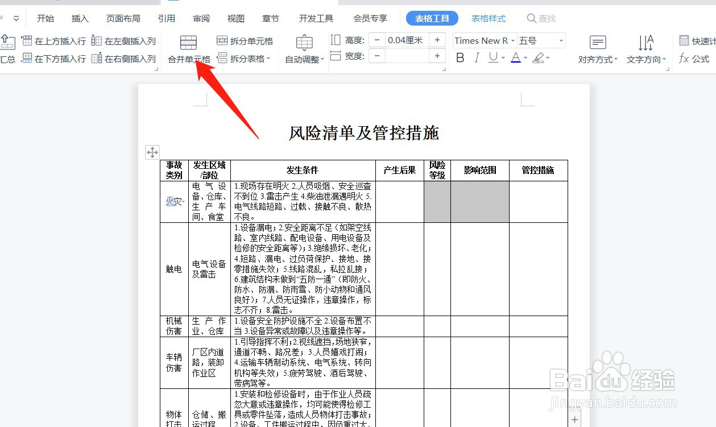Viewport: 716px width, 427px height.
Task: Click the 事故类别 header cell
Action: [174, 170]
